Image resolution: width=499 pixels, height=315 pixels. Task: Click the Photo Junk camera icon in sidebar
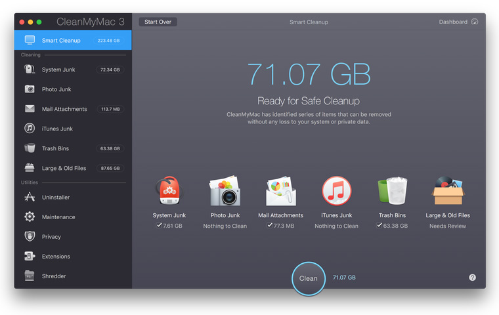coord(30,89)
